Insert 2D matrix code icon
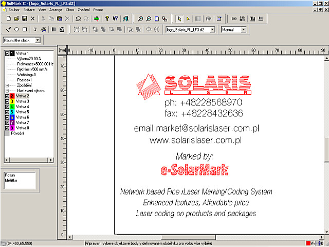Viewport: 329px width, 247px height. point(62,29)
